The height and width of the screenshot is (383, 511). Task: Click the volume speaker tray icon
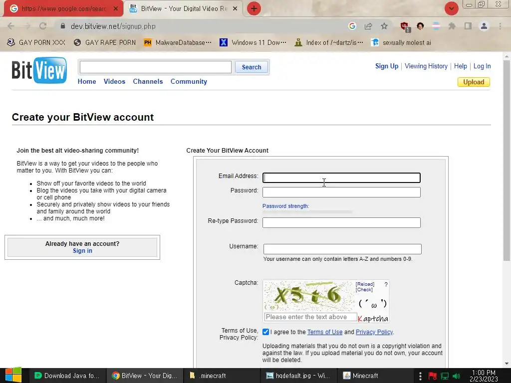(x=457, y=376)
